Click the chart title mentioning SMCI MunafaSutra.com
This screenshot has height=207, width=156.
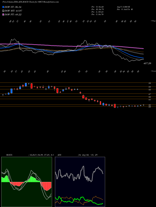(x=31, y=2)
